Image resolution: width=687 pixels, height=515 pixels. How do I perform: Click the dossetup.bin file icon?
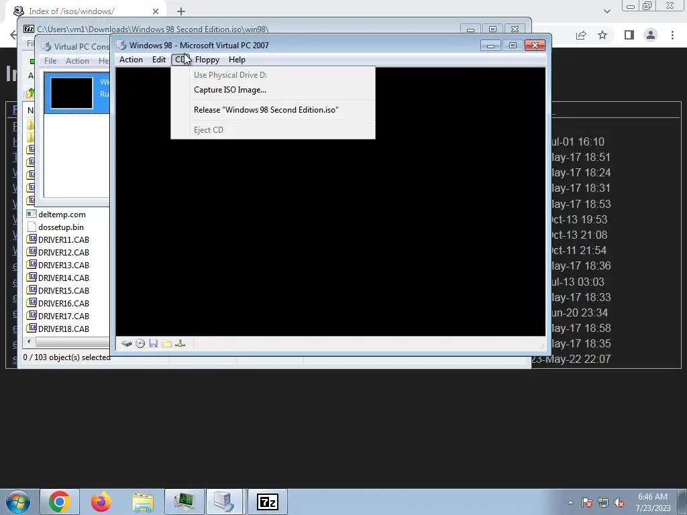click(31, 227)
